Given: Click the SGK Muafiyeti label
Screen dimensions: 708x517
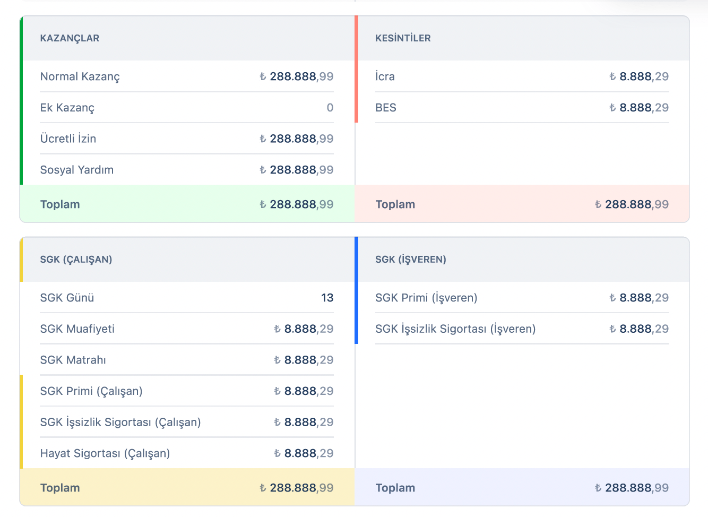Looking at the screenshot, I should pos(77,329).
